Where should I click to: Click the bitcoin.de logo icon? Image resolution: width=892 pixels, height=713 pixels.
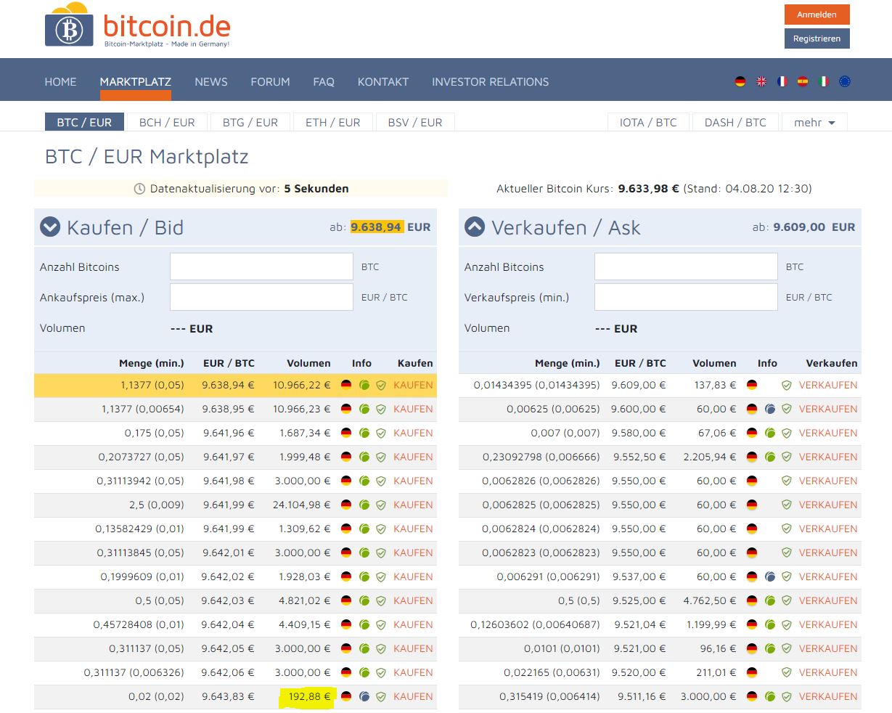click(69, 25)
